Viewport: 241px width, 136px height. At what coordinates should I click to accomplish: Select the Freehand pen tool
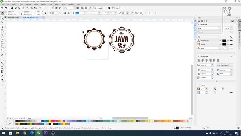[2, 35]
